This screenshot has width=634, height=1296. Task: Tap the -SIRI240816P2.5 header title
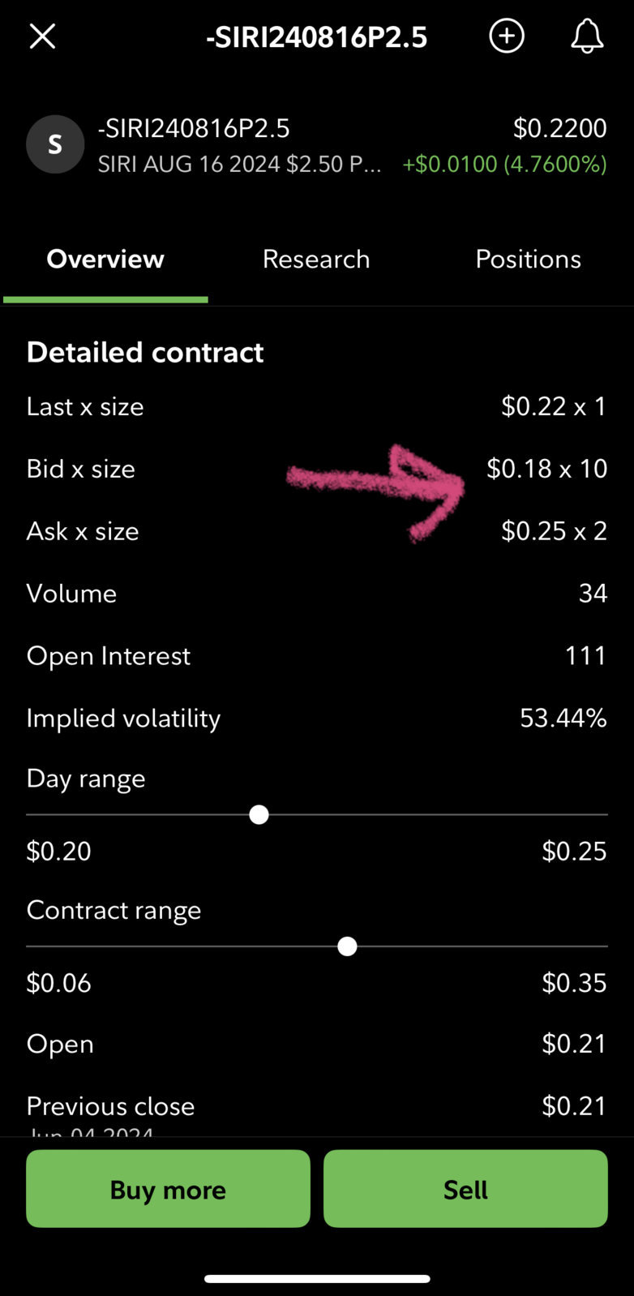pyautogui.click(x=316, y=37)
